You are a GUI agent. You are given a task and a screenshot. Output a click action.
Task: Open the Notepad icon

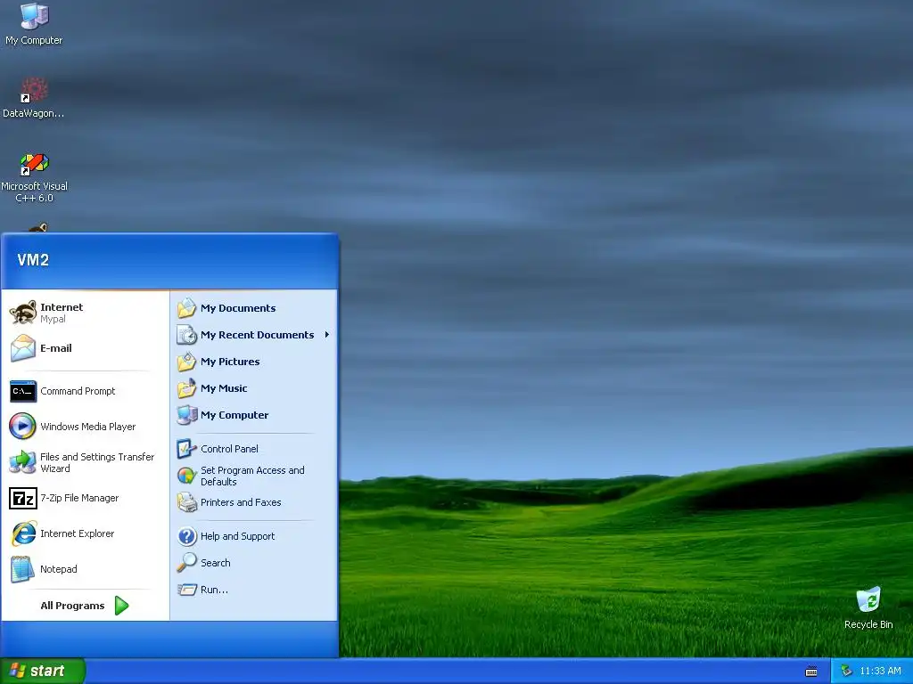[x=22, y=569]
